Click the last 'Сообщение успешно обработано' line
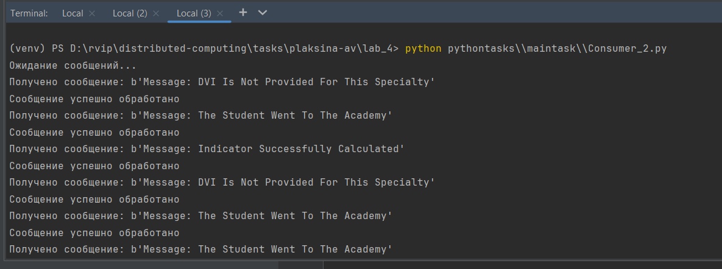This screenshot has width=722, height=269. (94, 232)
